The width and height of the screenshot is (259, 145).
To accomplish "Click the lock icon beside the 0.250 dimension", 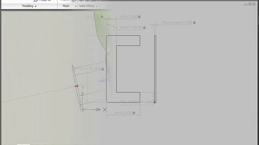I will (102, 17).
